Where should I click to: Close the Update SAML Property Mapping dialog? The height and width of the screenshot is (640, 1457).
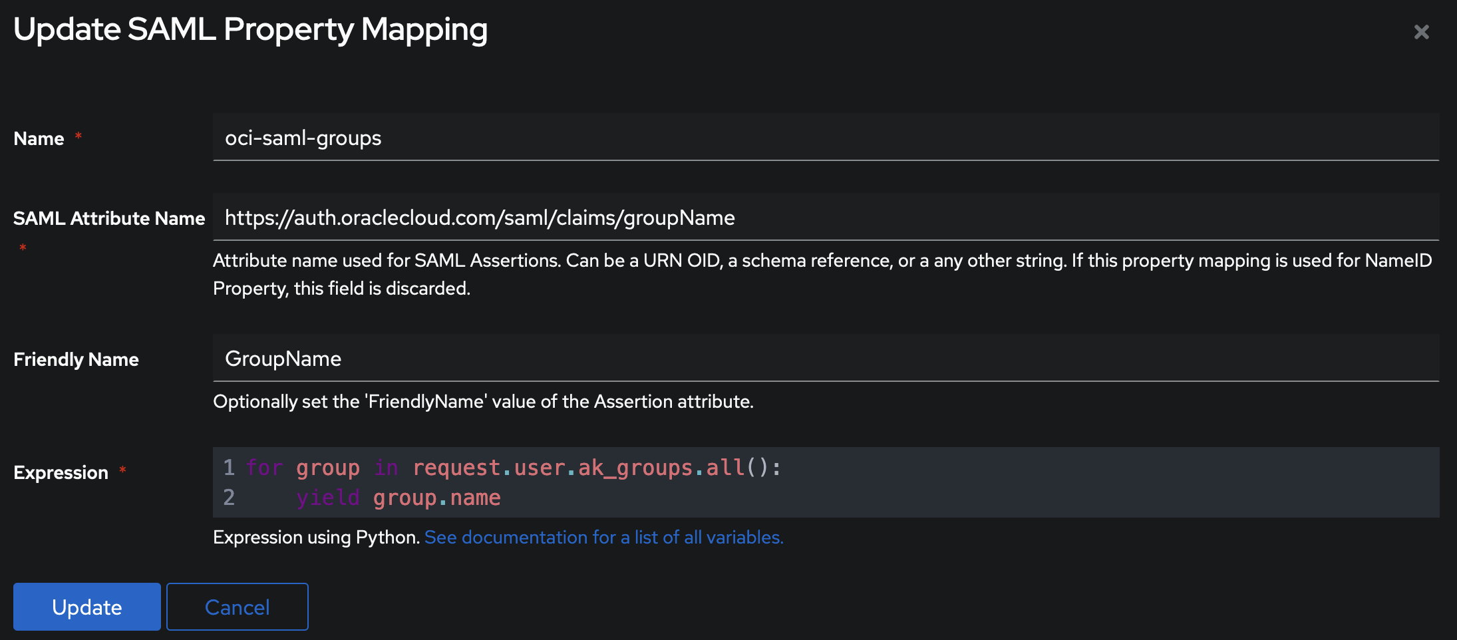click(x=1422, y=31)
